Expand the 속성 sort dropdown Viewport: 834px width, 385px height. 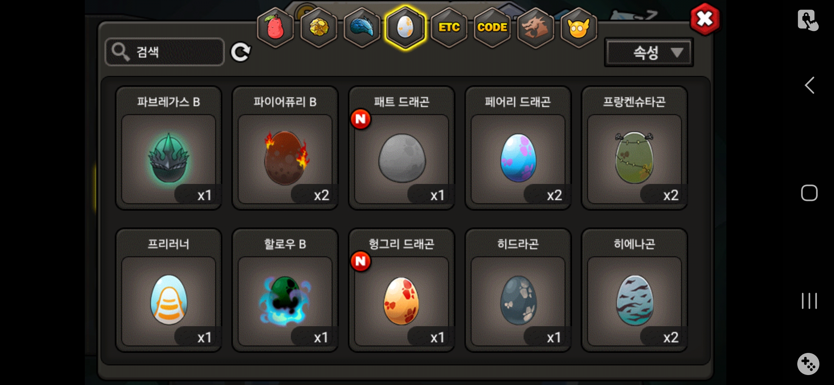pyautogui.click(x=649, y=53)
